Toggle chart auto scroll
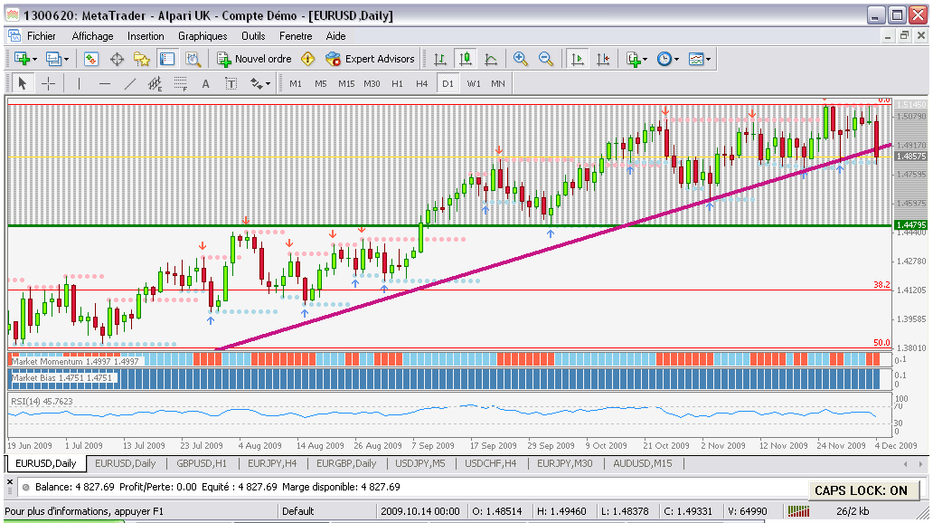 tap(577, 59)
